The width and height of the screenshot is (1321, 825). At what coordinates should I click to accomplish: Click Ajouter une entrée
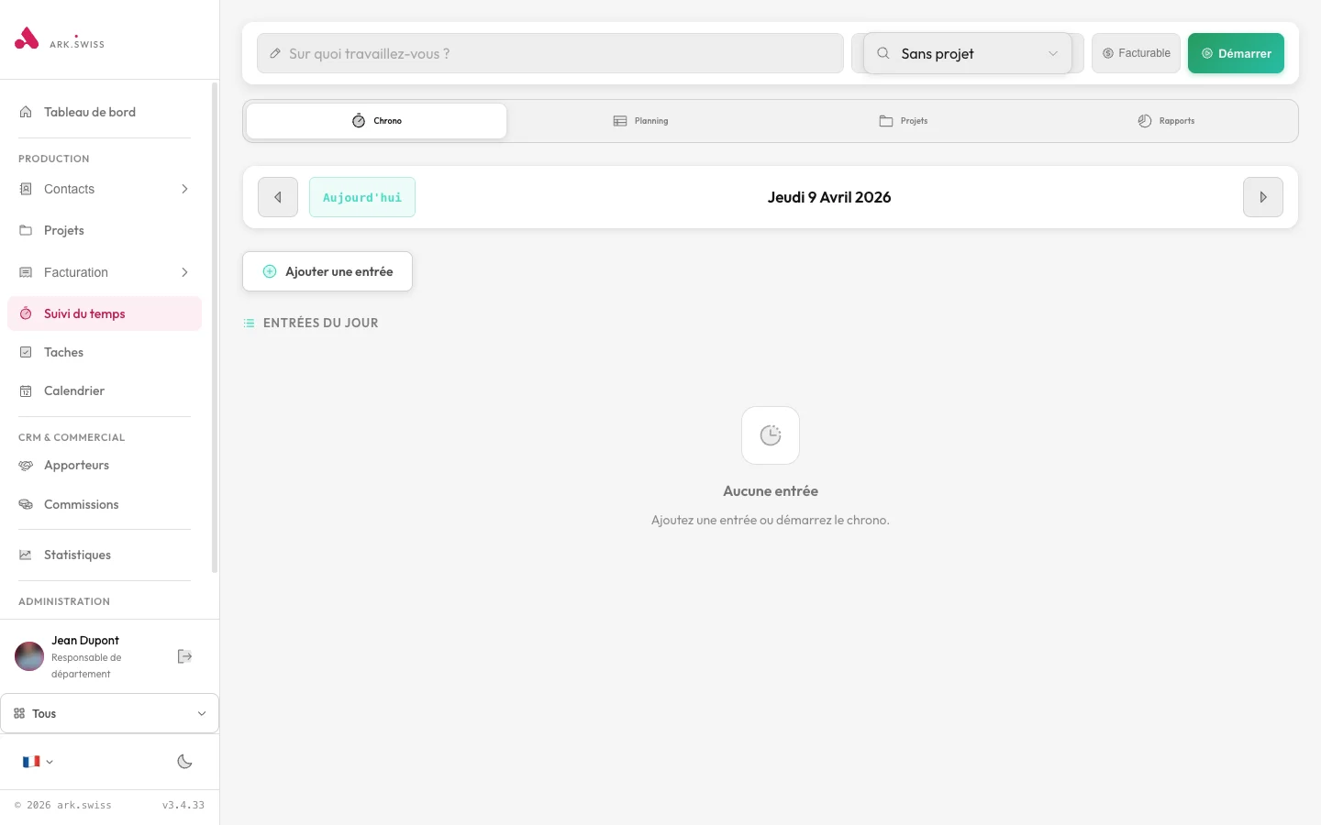(x=327, y=271)
